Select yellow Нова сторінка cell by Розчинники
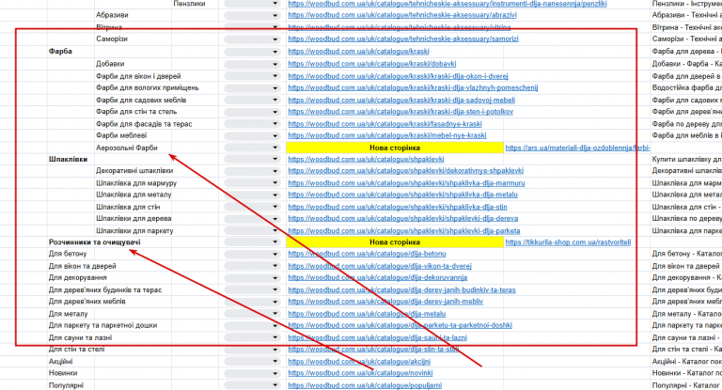Screen dimensions: 722x390 click(x=395, y=242)
